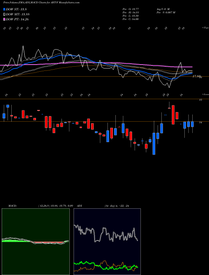The height and width of the screenshot is (275, 209).
Task: Select the 'DOW MT: 13.88' legend label
Action: click(x=18, y=15)
